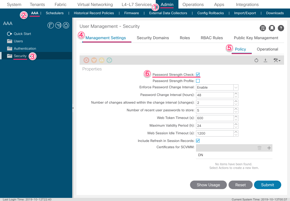Increase Password Change Interval hours value
Screen dimensions: 290x201
pos(236,94)
